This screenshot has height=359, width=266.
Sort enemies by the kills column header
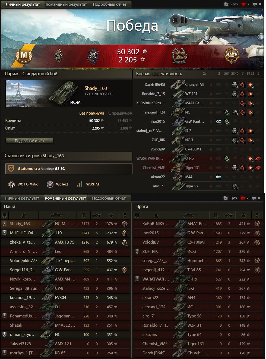[229, 215]
